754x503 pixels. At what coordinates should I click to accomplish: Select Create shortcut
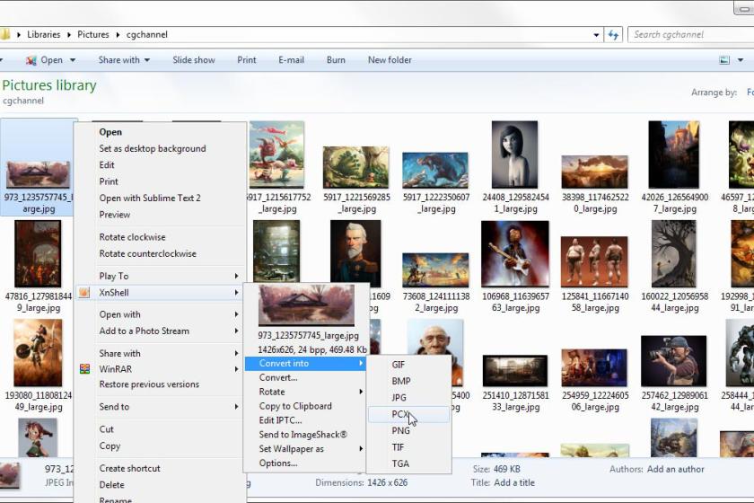click(x=129, y=468)
